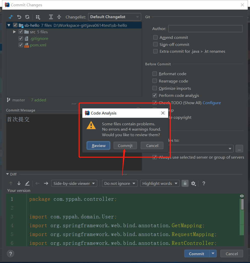Screen dimensions: 250x263
Task: Click the Expand All icon
Action: pyautogui.click(x=51, y=17)
